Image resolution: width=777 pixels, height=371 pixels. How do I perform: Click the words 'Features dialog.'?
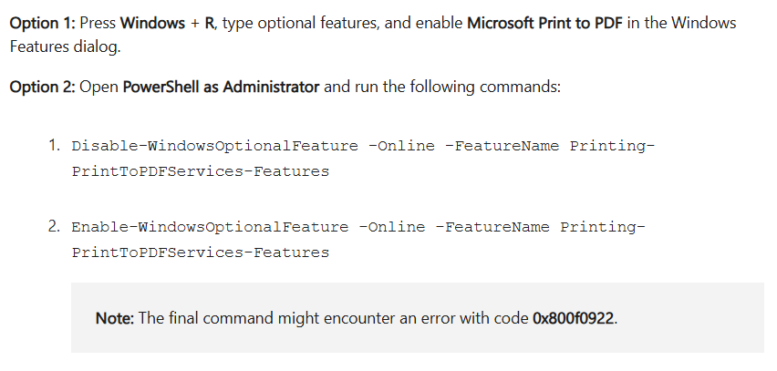click(x=66, y=46)
